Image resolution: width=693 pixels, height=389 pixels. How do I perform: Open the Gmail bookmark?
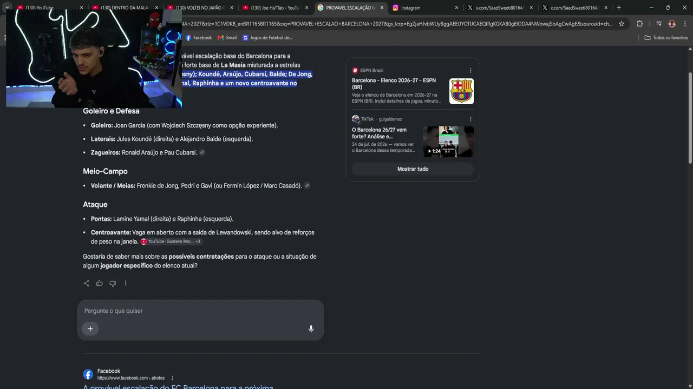click(227, 38)
